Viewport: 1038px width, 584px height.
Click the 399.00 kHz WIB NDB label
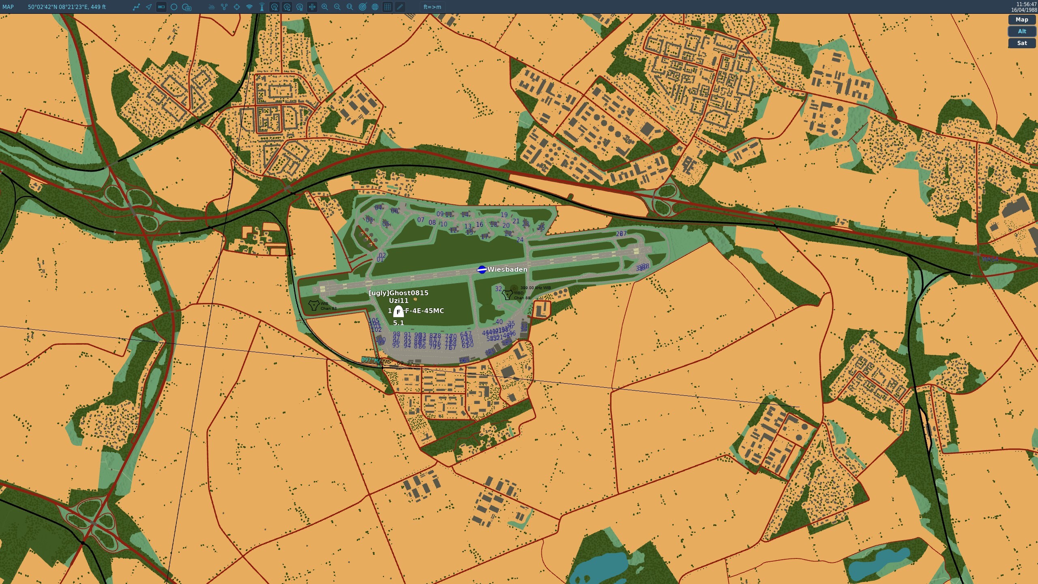pos(535,288)
